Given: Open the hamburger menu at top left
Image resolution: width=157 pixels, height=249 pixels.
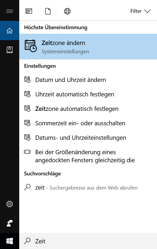Looking at the screenshot, I should [10, 11].
